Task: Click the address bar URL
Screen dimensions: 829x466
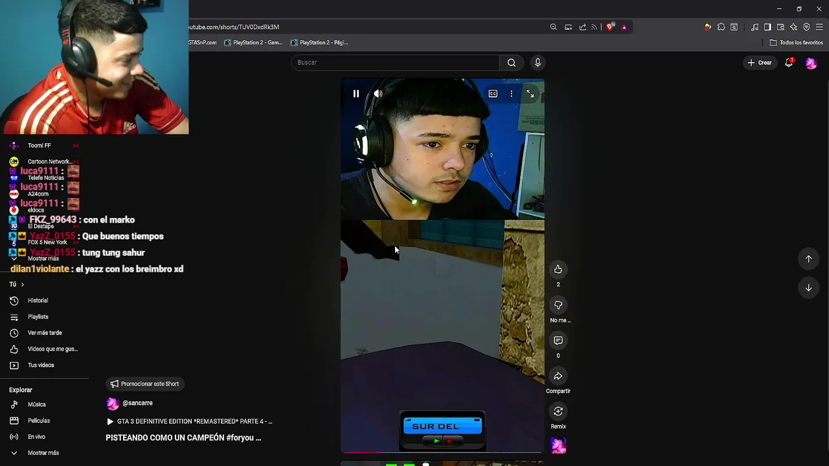Action: pos(234,27)
